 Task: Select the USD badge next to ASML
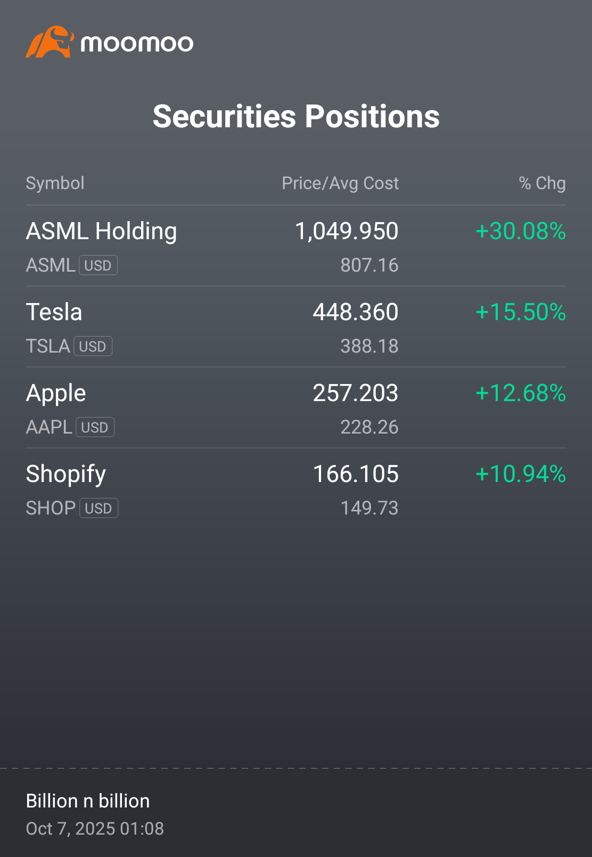98,265
